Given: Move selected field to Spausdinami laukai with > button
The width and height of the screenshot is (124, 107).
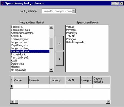Looking at the screenshot, I should pyautogui.click(x=60, y=43).
